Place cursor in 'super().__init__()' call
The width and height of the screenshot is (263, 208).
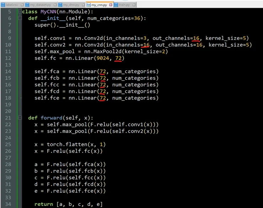tap(62, 25)
